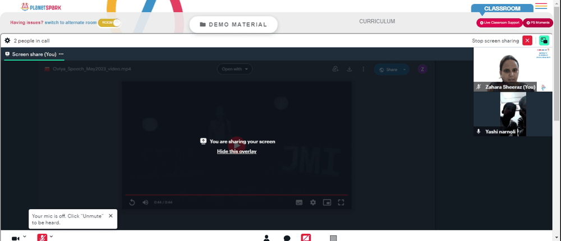The height and width of the screenshot is (241, 561).
Task: Click the mic icon beside Yashi narnoli
Action: (479, 132)
